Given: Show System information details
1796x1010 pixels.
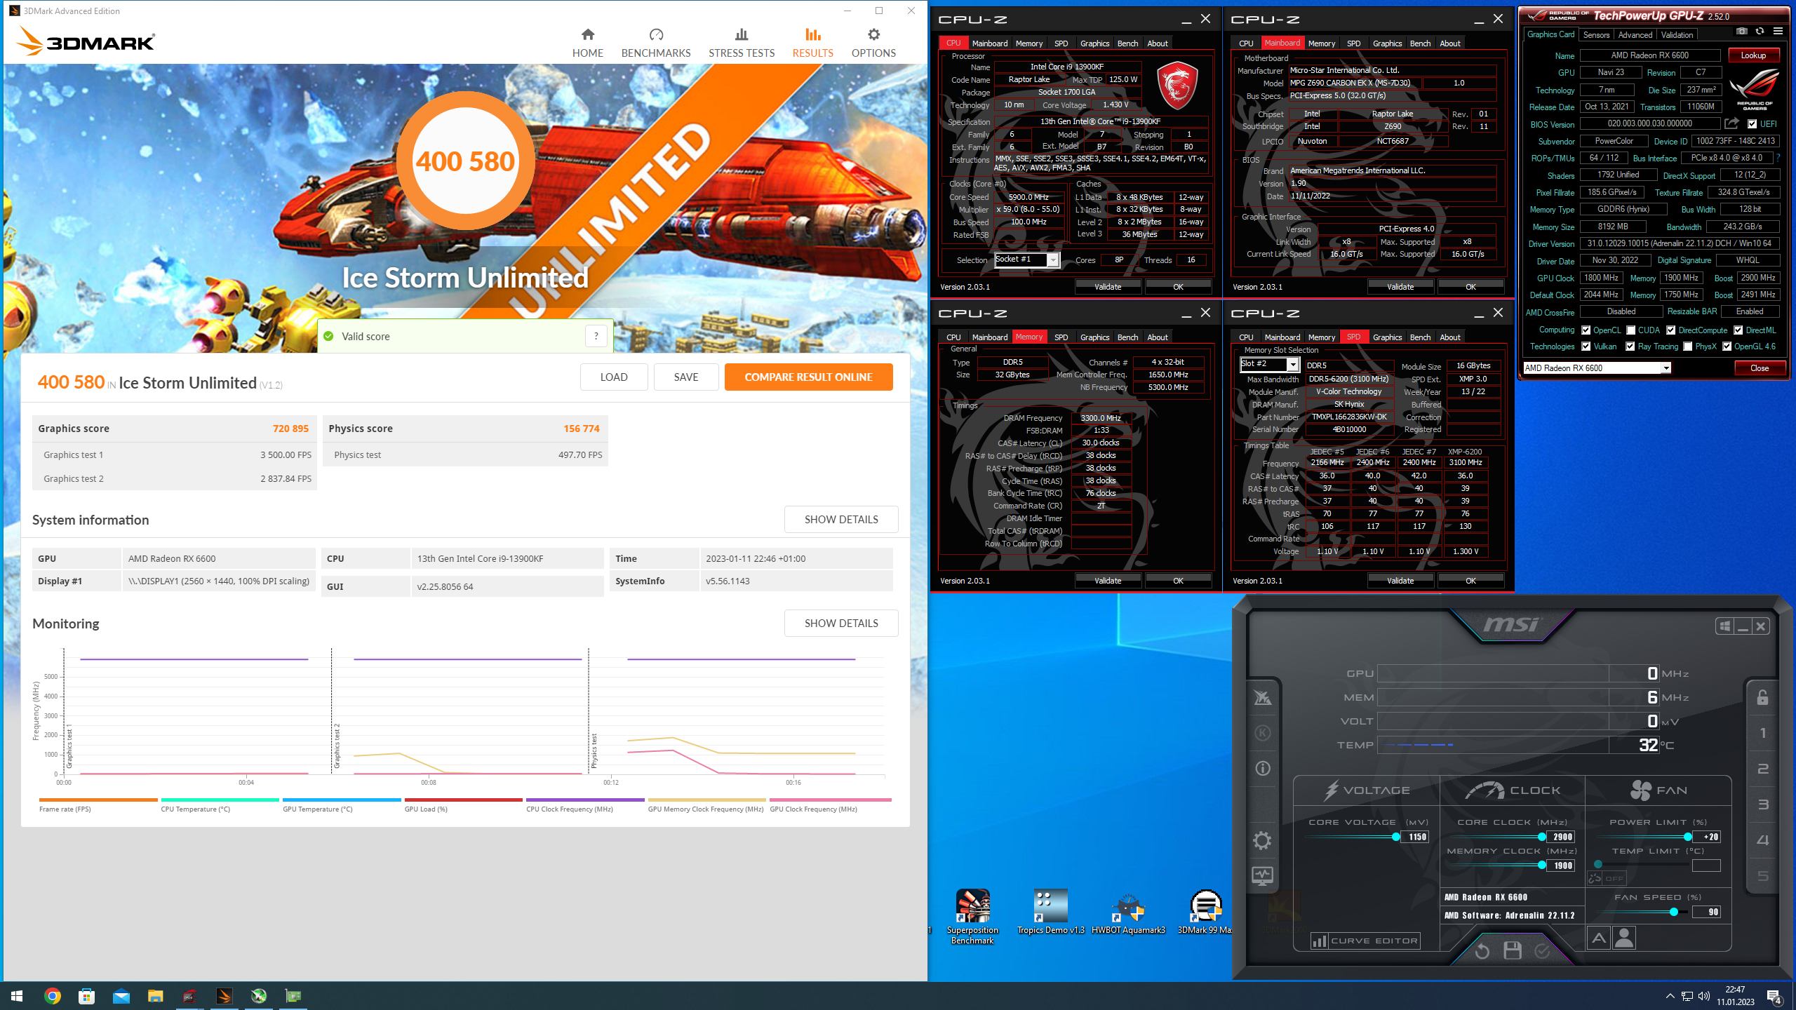Looking at the screenshot, I should (x=840, y=519).
